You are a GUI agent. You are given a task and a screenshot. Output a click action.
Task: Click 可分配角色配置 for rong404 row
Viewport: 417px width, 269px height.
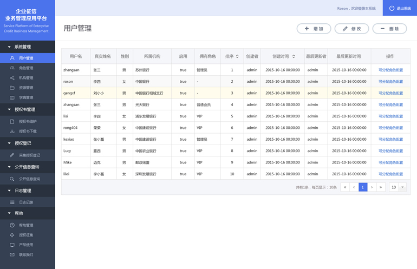coord(390,128)
